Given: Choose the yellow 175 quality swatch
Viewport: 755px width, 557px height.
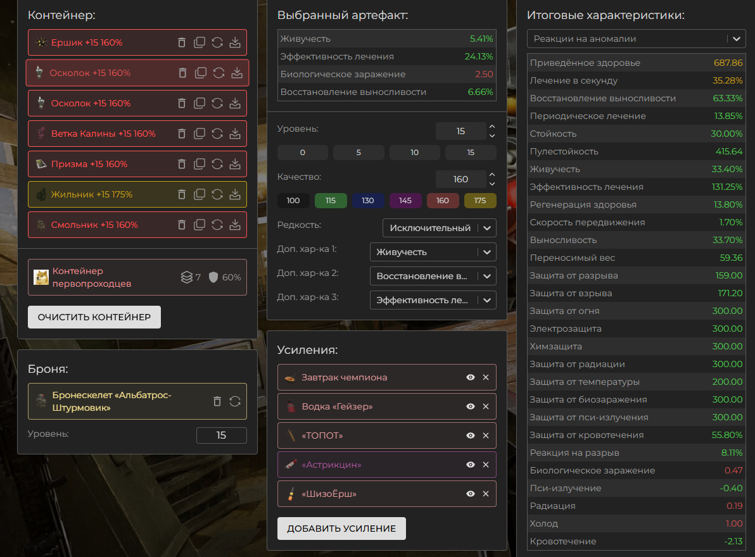Looking at the screenshot, I should pyautogui.click(x=480, y=201).
